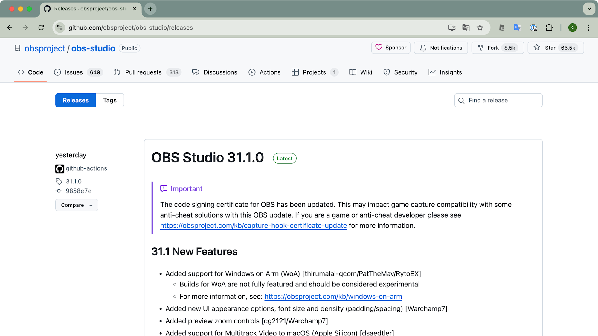598x336 pixels.
Task: Go forward with the browser arrow
Action: [25, 28]
